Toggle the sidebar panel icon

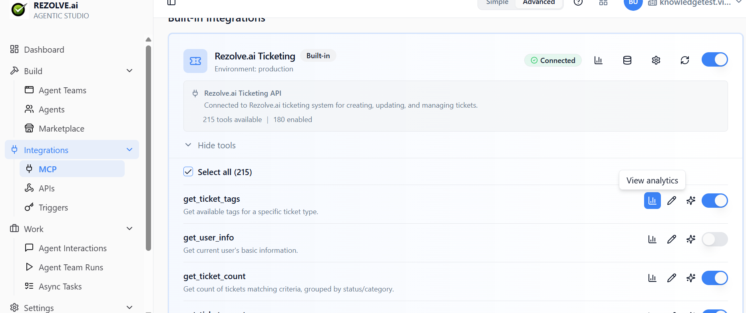coord(171,2)
